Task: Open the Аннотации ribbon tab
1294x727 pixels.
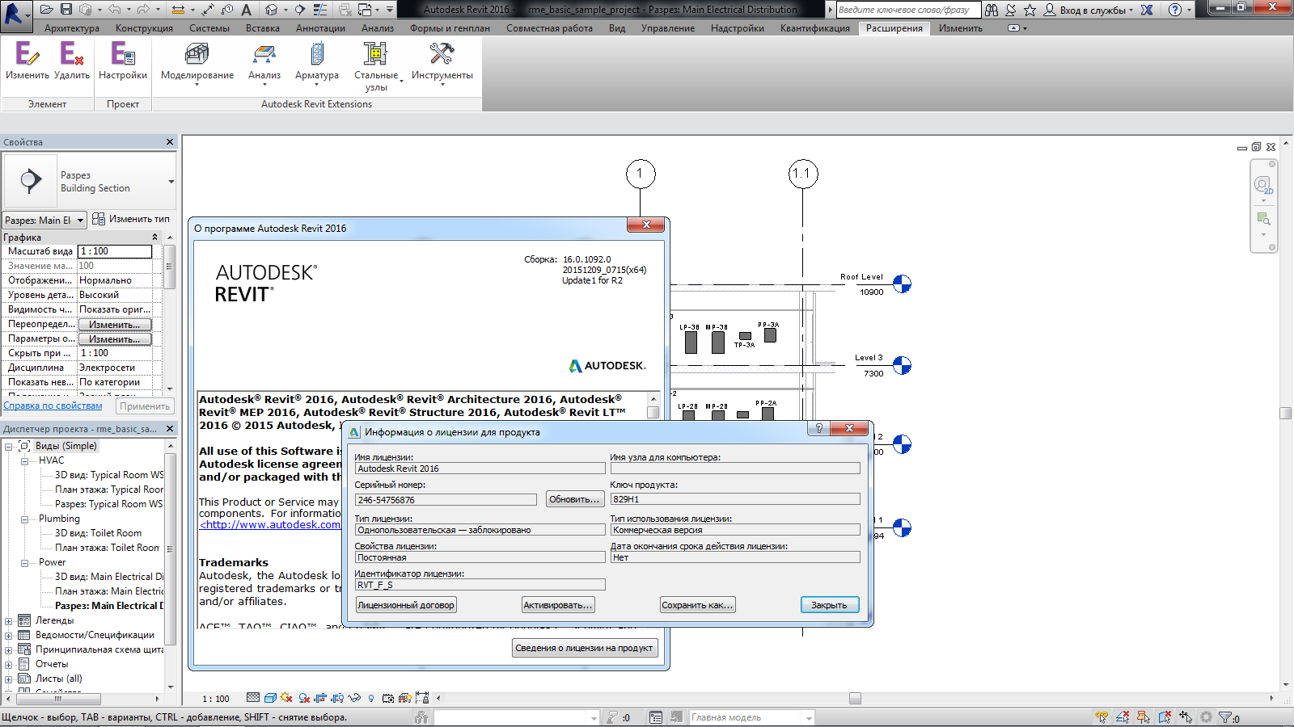Action: coord(320,28)
